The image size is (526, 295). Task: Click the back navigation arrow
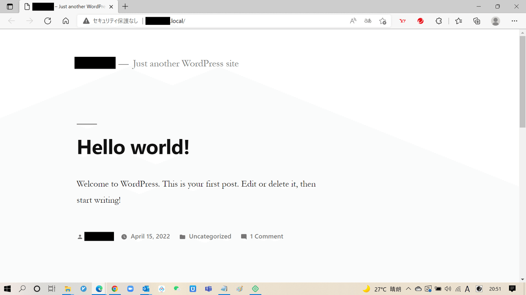pos(12,21)
